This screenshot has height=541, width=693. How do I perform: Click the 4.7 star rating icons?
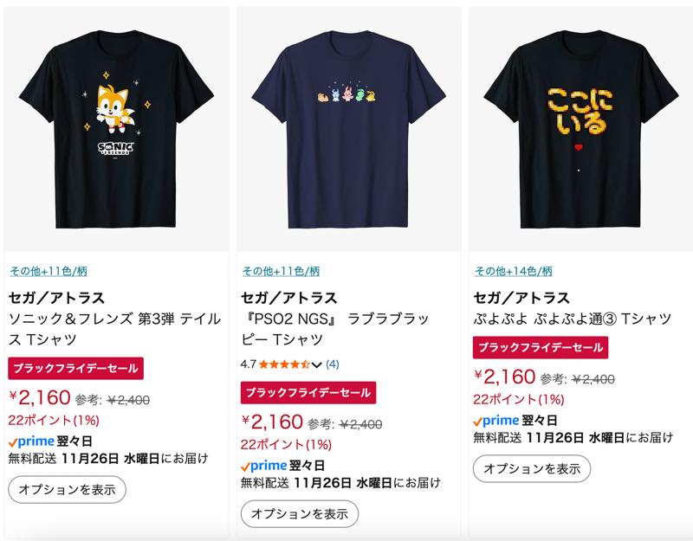pos(284,364)
